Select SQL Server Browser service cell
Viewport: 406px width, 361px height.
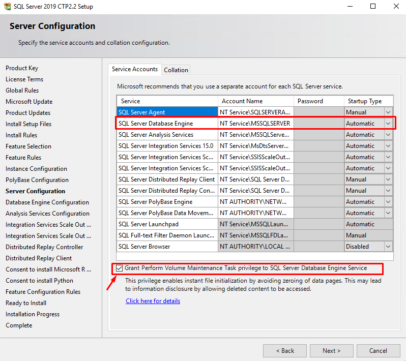click(x=167, y=247)
